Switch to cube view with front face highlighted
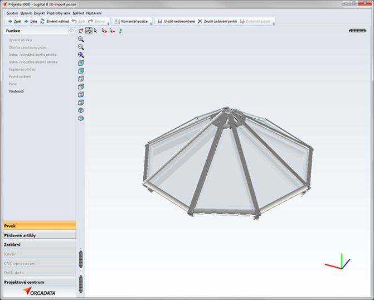The width and height of the screenshot is (374, 300). point(81,63)
